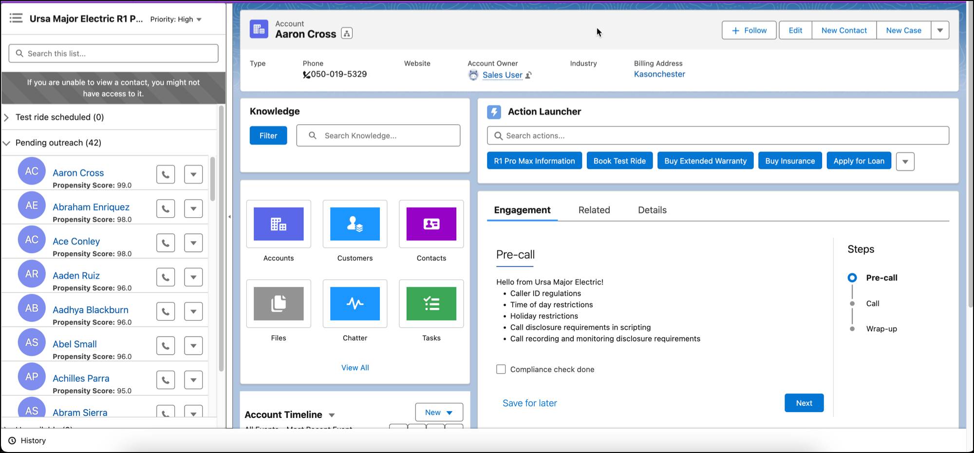
Task: Click the AE avatar for Abraham Enriquez
Action: coord(32,206)
